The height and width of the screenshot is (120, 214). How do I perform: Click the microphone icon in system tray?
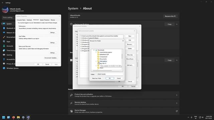tap(192, 117)
